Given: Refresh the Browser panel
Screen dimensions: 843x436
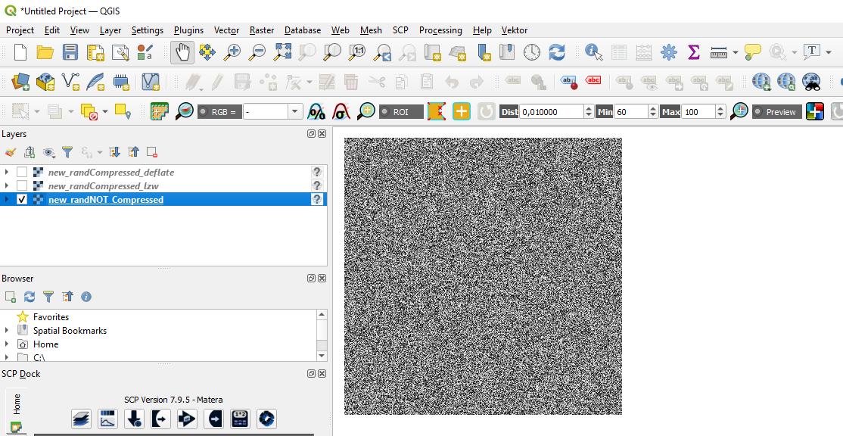Looking at the screenshot, I should pyautogui.click(x=29, y=297).
